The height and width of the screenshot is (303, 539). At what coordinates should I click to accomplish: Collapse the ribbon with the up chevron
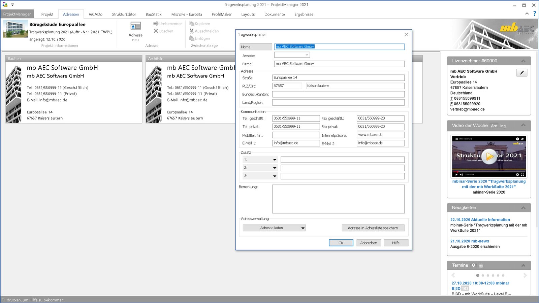pos(527,14)
